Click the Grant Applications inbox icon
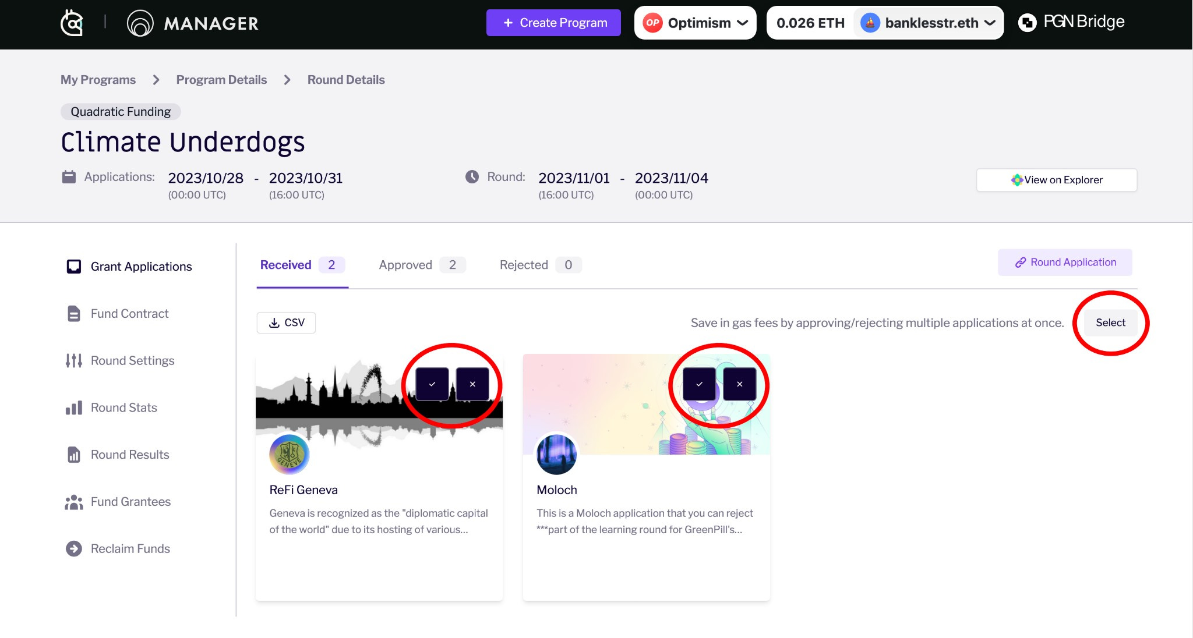 coord(74,267)
